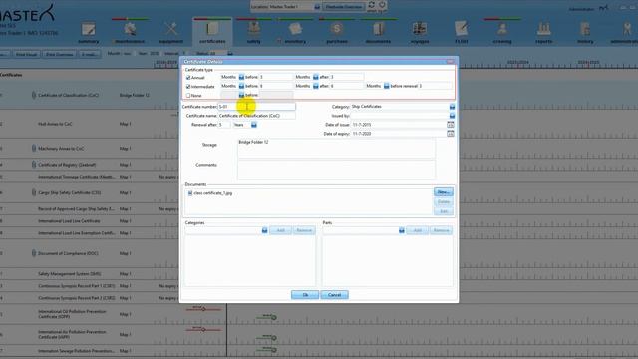The height and width of the screenshot is (359, 638).
Task: Switch to the crewing tab
Action: pyautogui.click(x=502, y=33)
